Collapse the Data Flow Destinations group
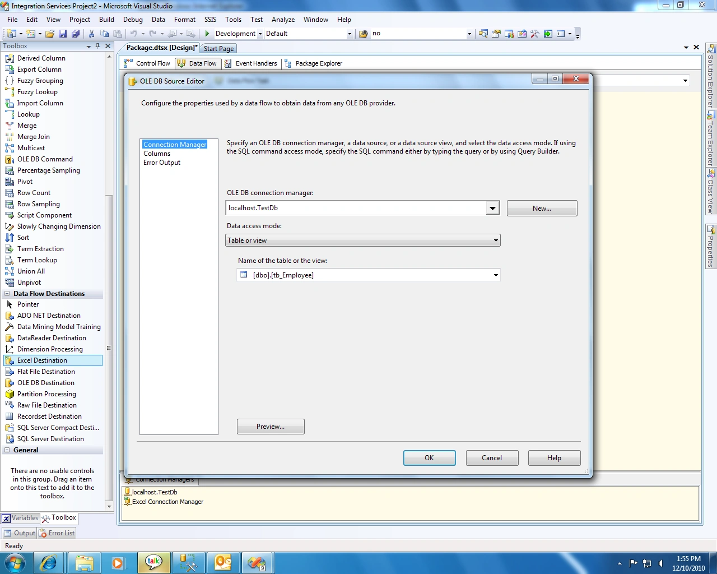Screen dimensions: 717x574 click(7, 293)
